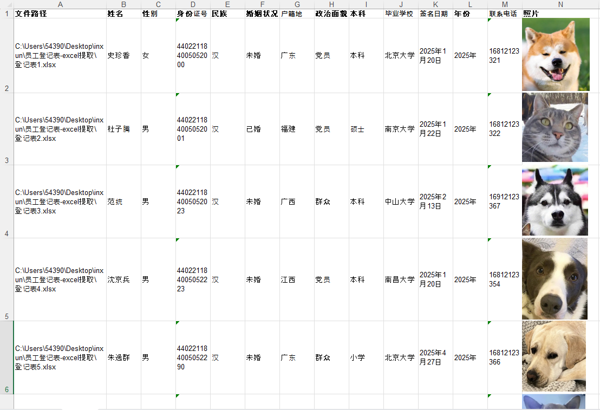Image resolution: width=600 pixels, height=410 pixels.
Task: Select the gray cat photo thumbnail
Action: coord(555,127)
